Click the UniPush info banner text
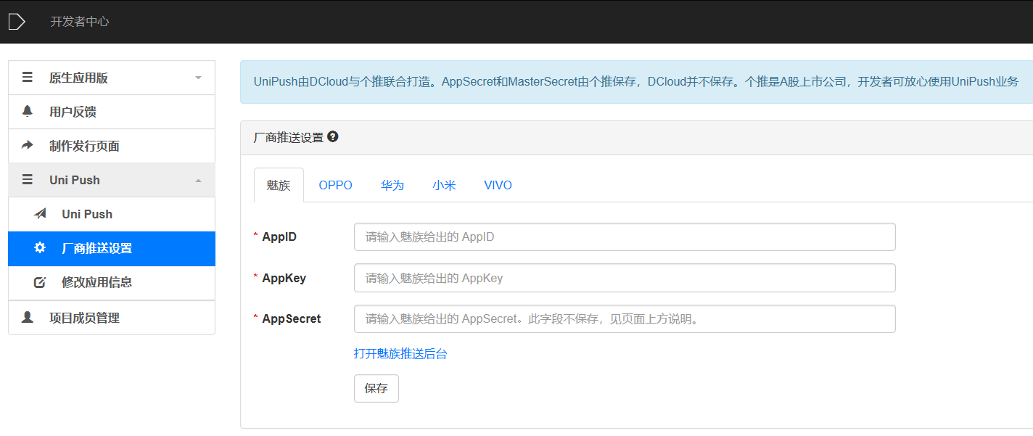This screenshot has width=1033, height=436. coord(636,81)
